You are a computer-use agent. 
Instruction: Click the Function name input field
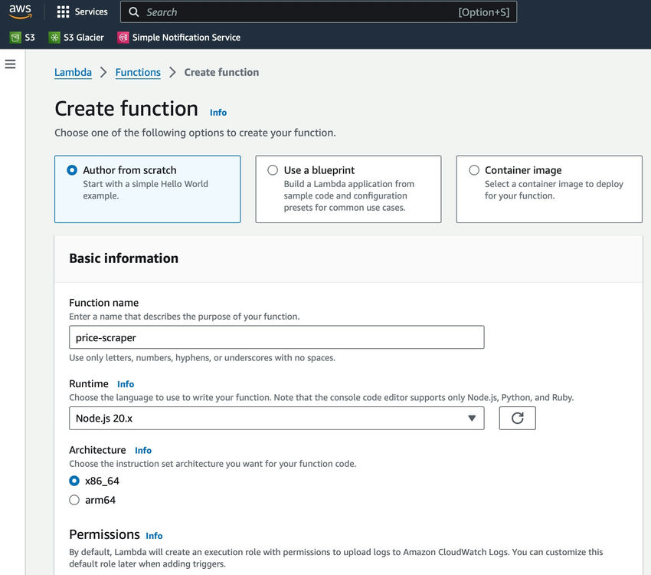point(277,337)
